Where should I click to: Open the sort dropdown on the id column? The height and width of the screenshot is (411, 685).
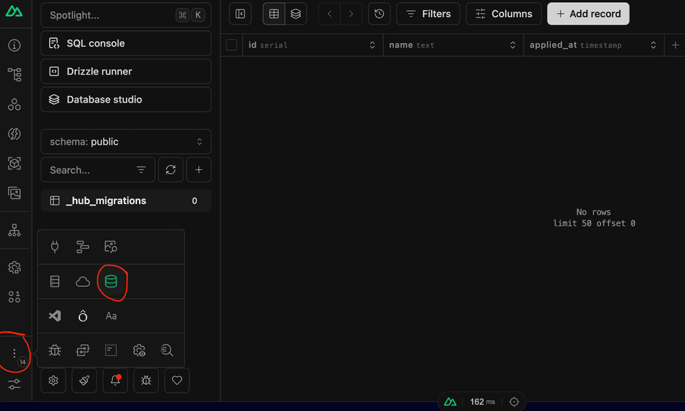(372, 45)
